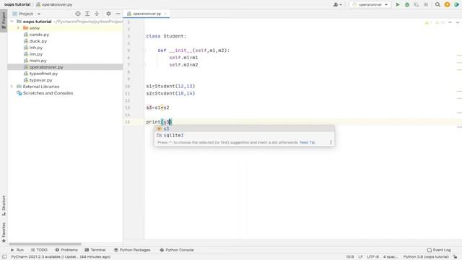Open the Run tool window

(x=17, y=250)
